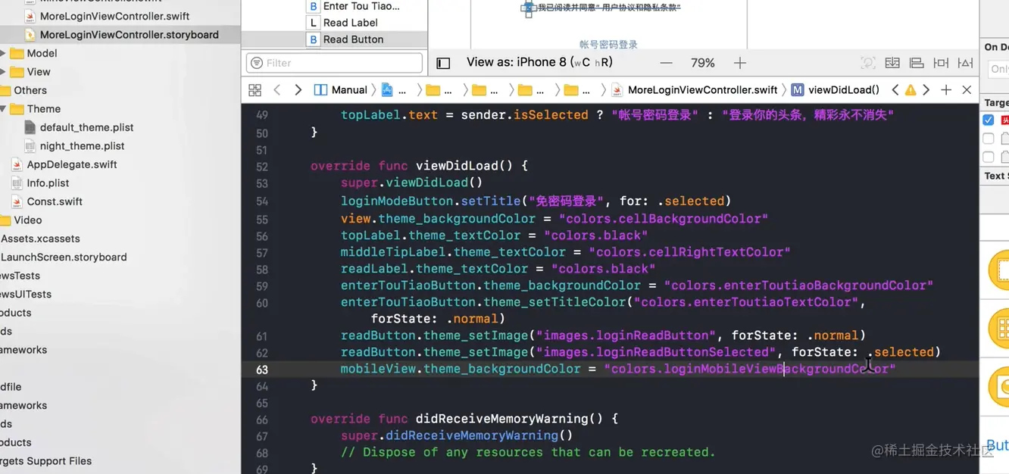1009x474 pixels.
Task: Click line number 63 in gutter
Action: coord(262,370)
